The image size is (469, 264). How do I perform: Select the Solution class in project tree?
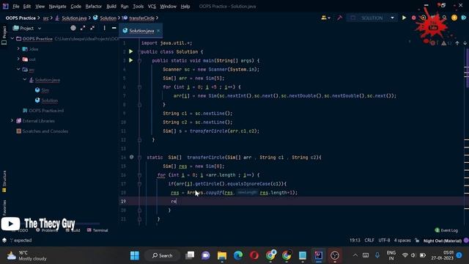coord(49,100)
